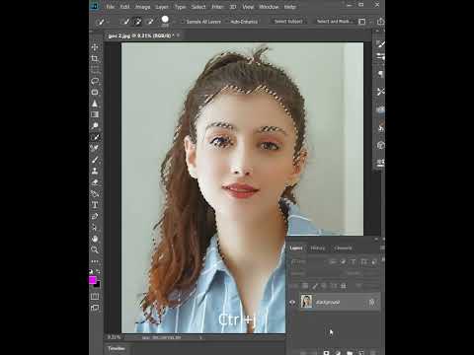Open the 3D cube panel icon on right dock

coord(380,145)
